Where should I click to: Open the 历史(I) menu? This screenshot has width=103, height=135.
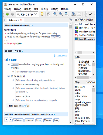[x=44, y=9]
